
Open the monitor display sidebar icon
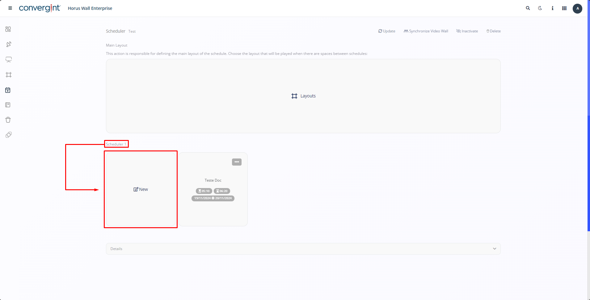point(9,60)
